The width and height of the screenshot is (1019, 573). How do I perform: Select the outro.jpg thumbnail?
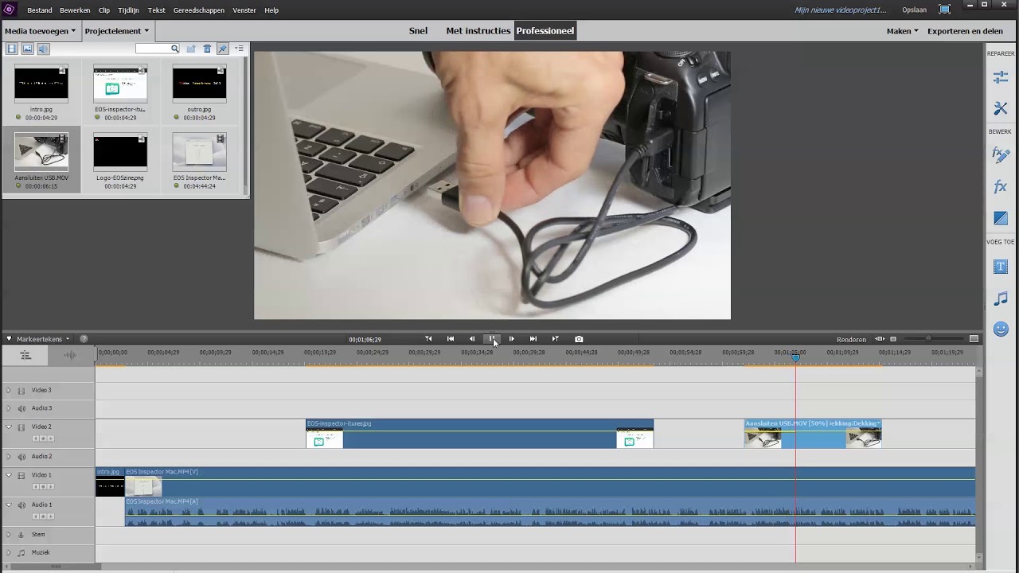199,84
